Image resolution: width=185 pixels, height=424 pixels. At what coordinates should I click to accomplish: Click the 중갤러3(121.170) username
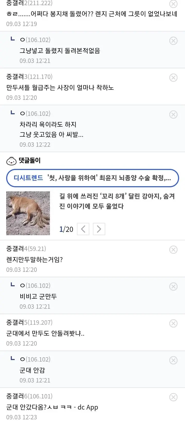(29, 77)
